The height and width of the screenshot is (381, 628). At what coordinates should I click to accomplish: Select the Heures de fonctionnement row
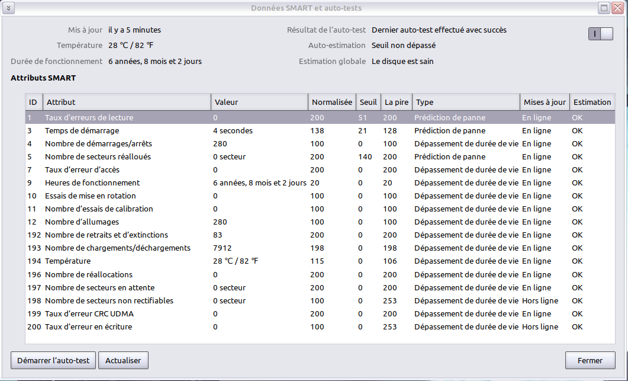click(320, 183)
